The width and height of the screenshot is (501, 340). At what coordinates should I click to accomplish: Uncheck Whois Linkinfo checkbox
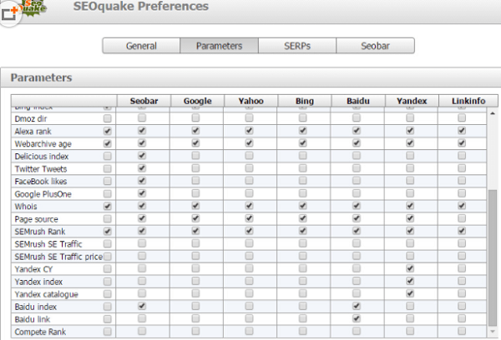(x=462, y=206)
